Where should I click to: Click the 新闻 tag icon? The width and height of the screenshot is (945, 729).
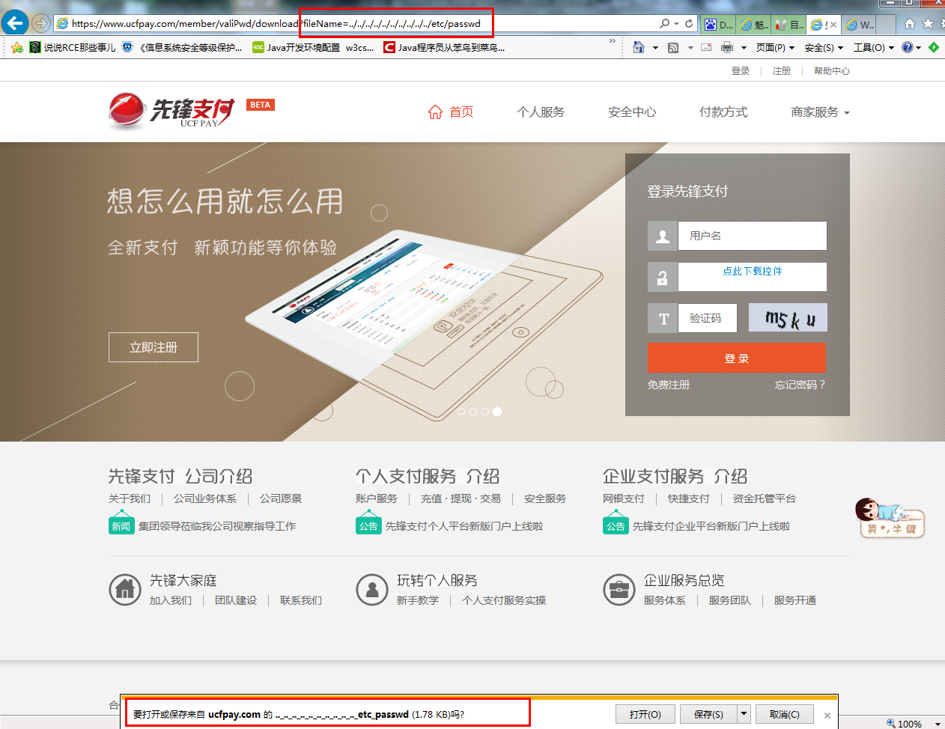pos(121,525)
